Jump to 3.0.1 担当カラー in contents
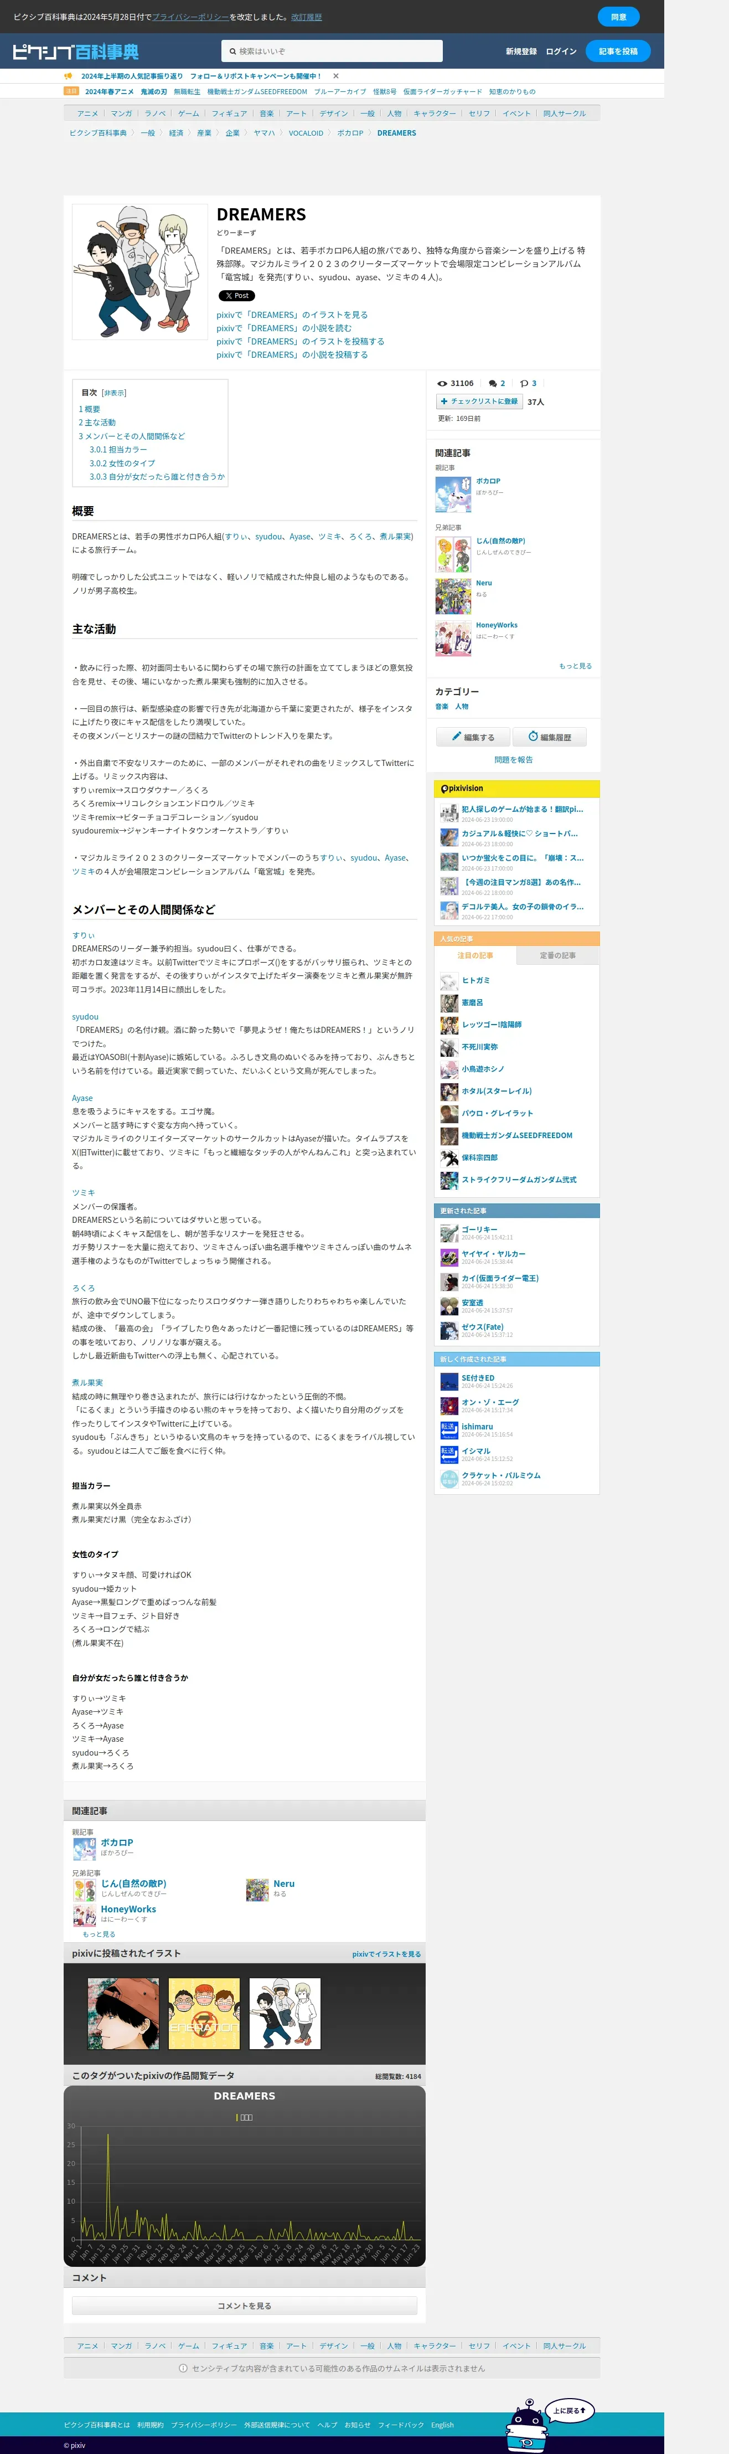The width and height of the screenshot is (729, 2454). 118,450
